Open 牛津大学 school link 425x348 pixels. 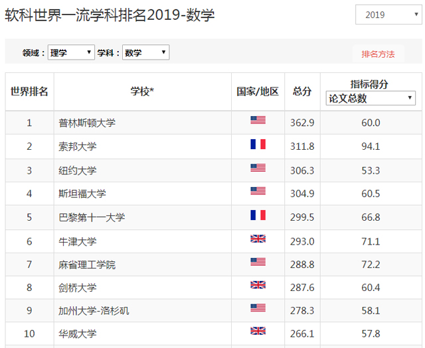pyautogui.click(x=78, y=241)
